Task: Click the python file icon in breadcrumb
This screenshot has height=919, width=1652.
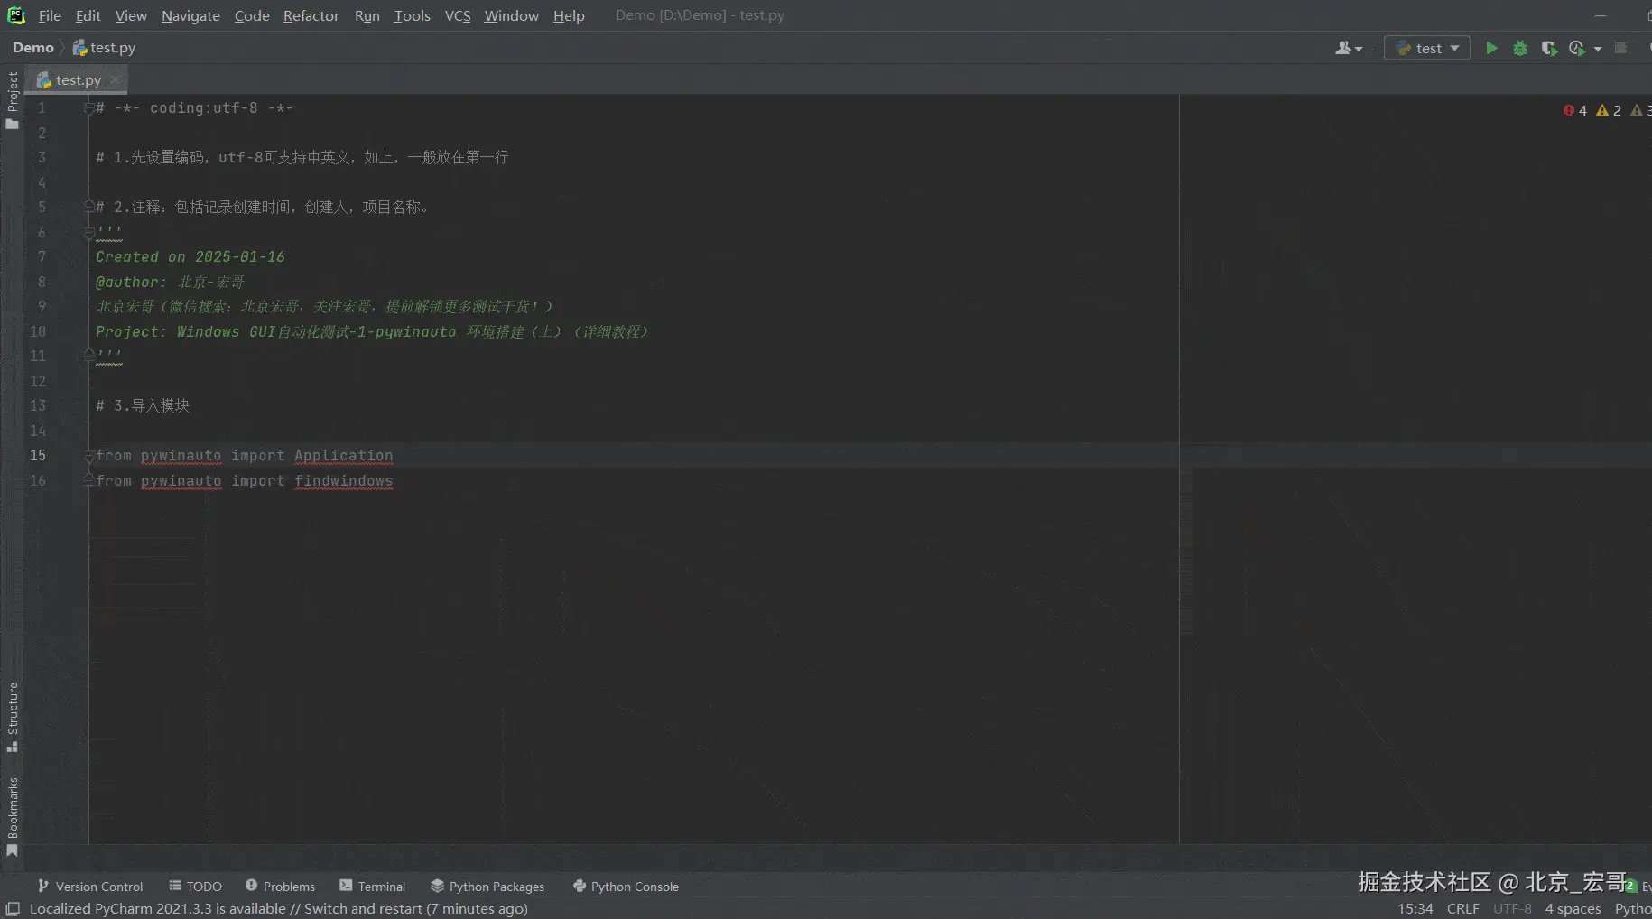Action: pos(79,48)
